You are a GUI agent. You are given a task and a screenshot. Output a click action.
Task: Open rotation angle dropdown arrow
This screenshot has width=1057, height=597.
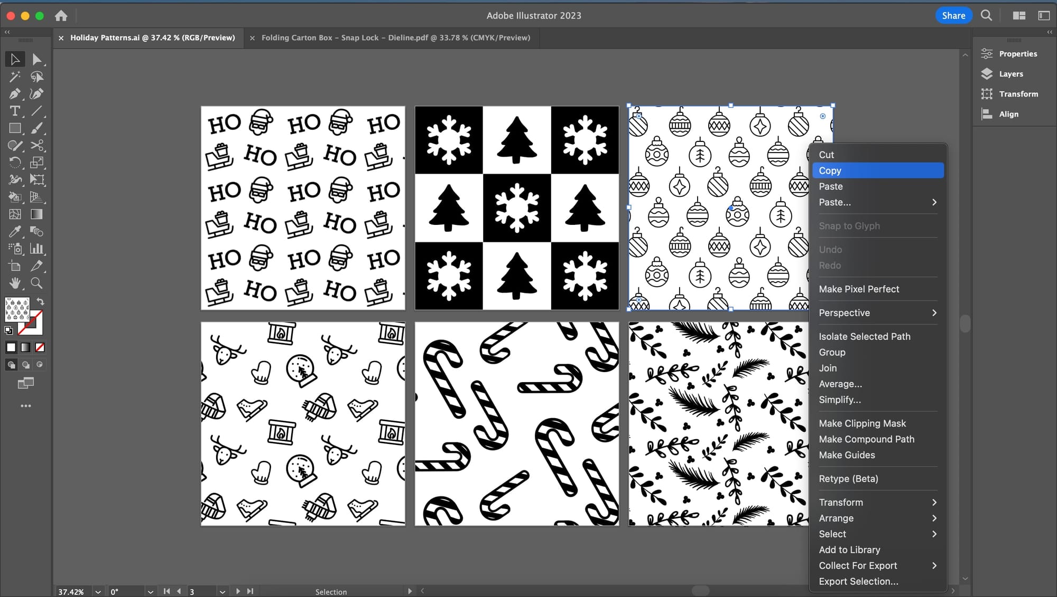(x=151, y=592)
